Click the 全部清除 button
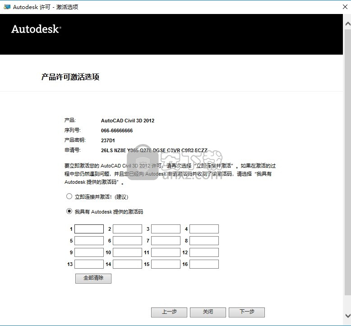This screenshot has width=351, height=326. tap(93, 278)
